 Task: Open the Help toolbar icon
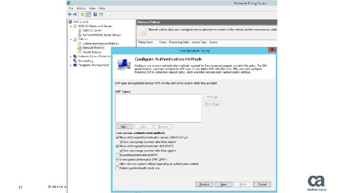[95, 14]
